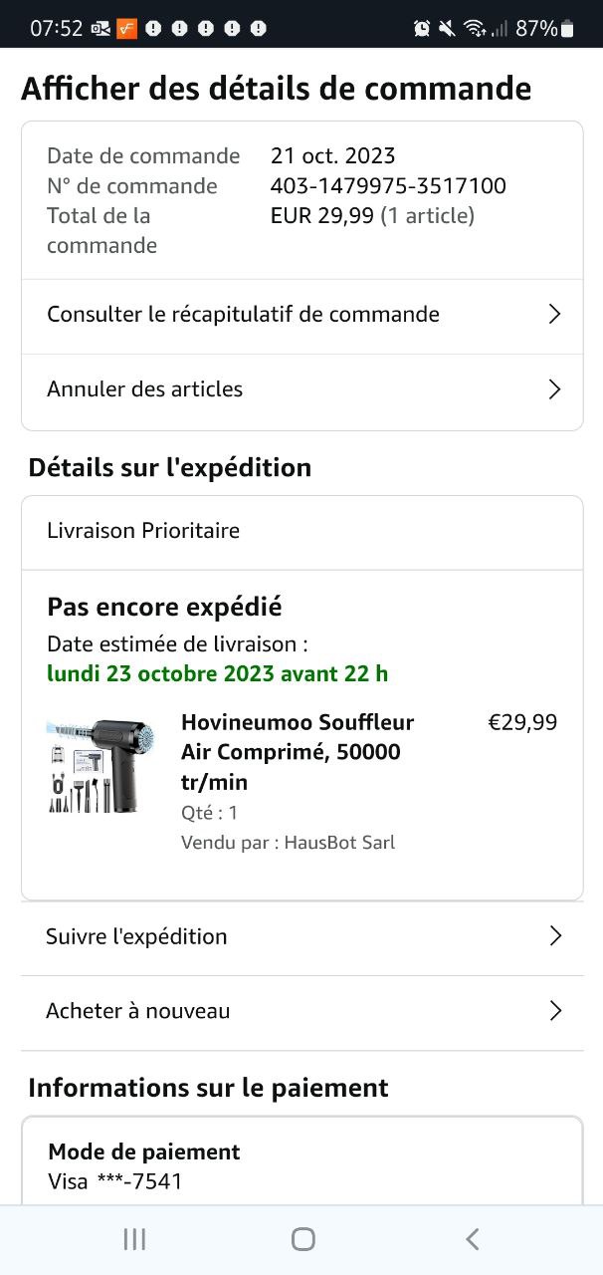This screenshot has width=603, height=1275.
Task: Tap Suivre l'expédition option
Action: [x=136, y=936]
